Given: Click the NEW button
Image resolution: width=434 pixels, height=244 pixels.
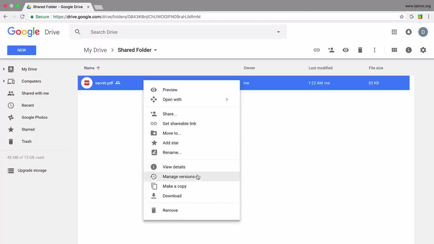Looking at the screenshot, I should (x=22, y=50).
